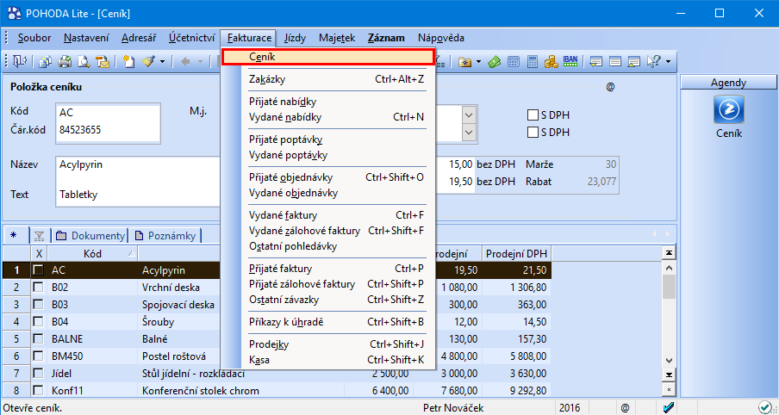Select Ceník in the Fakturace menu
The height and width of the screenshot is (415, 779).
[x=328, y=57]
